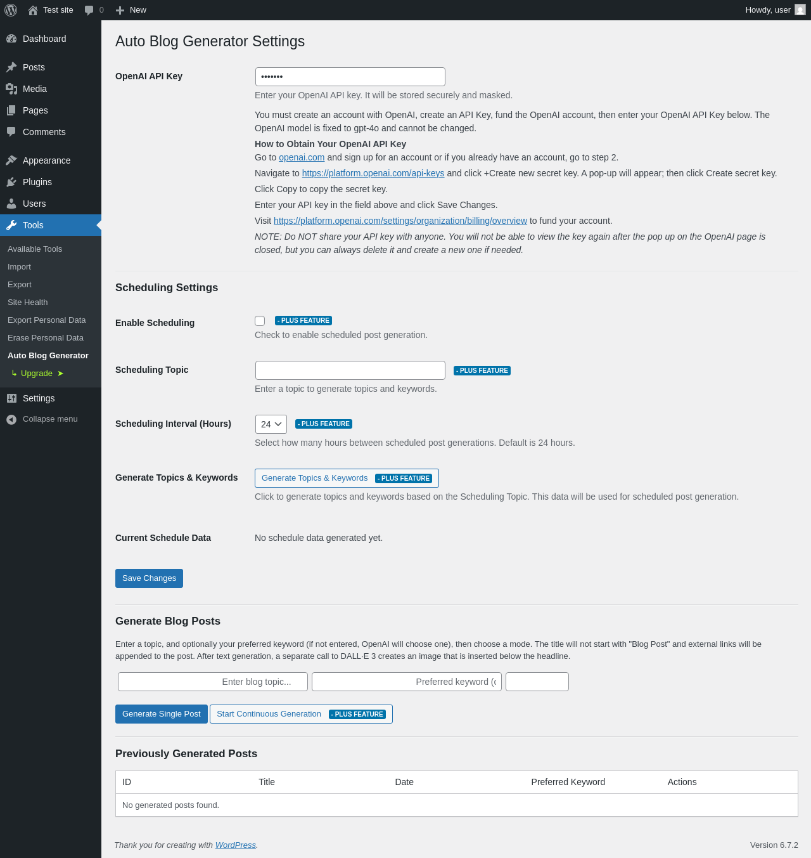The image size is (811, 858).
Task: Click the Posts pushpin icon
Action: 11,67
